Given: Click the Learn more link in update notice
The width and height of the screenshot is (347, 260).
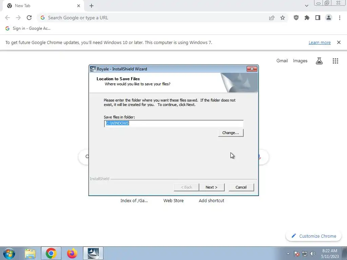Looking at the screenshot, I should tap(320, 42).
